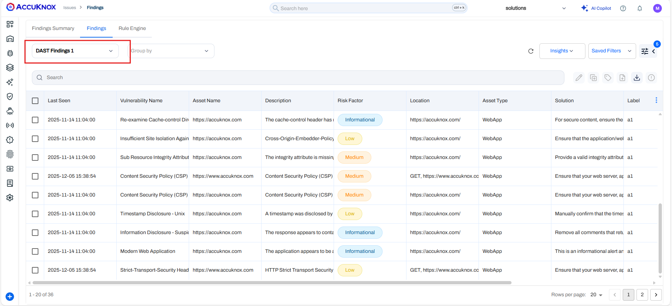Expand the DAST Findings 1 dropdown
This screenshot has width=672, height=306.
75,51
